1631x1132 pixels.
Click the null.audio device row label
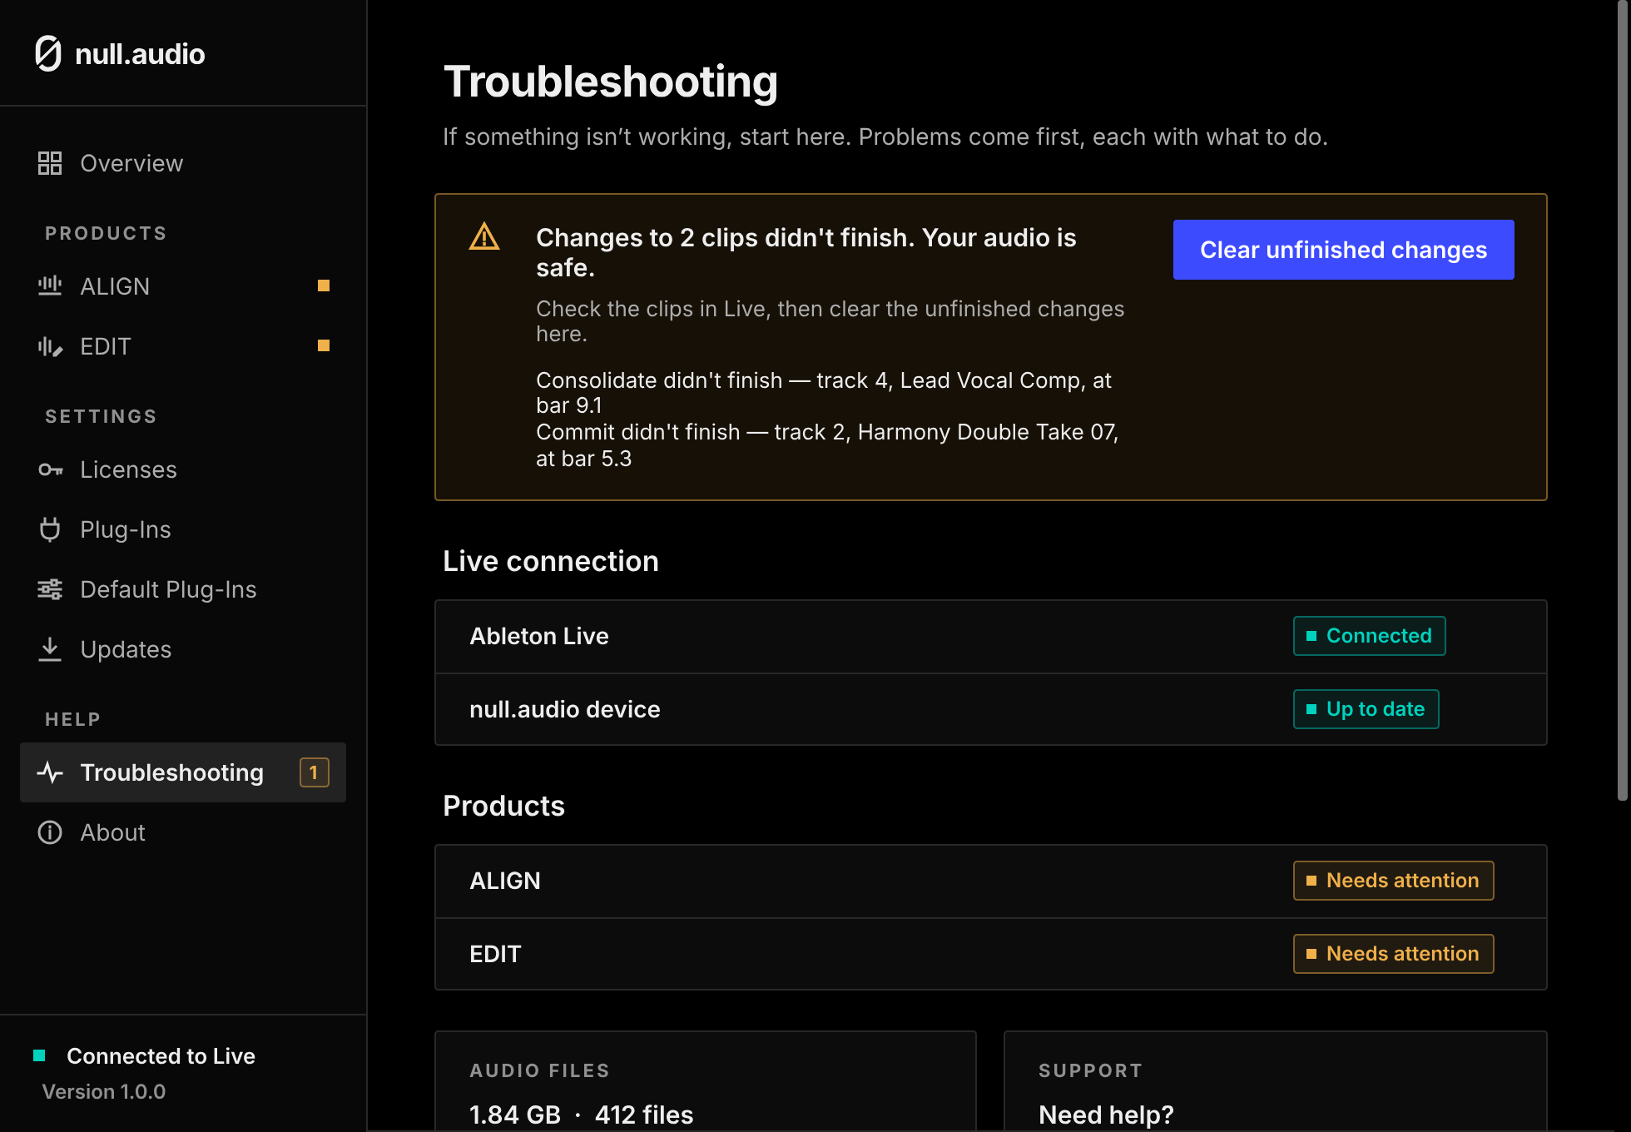click(565, 709)
